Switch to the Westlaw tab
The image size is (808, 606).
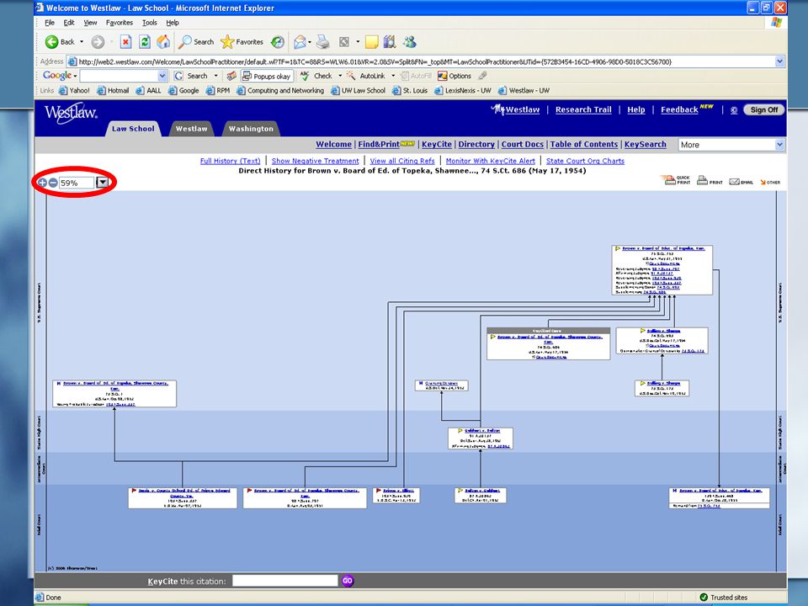pyautogui.click(x=191, y=129)
